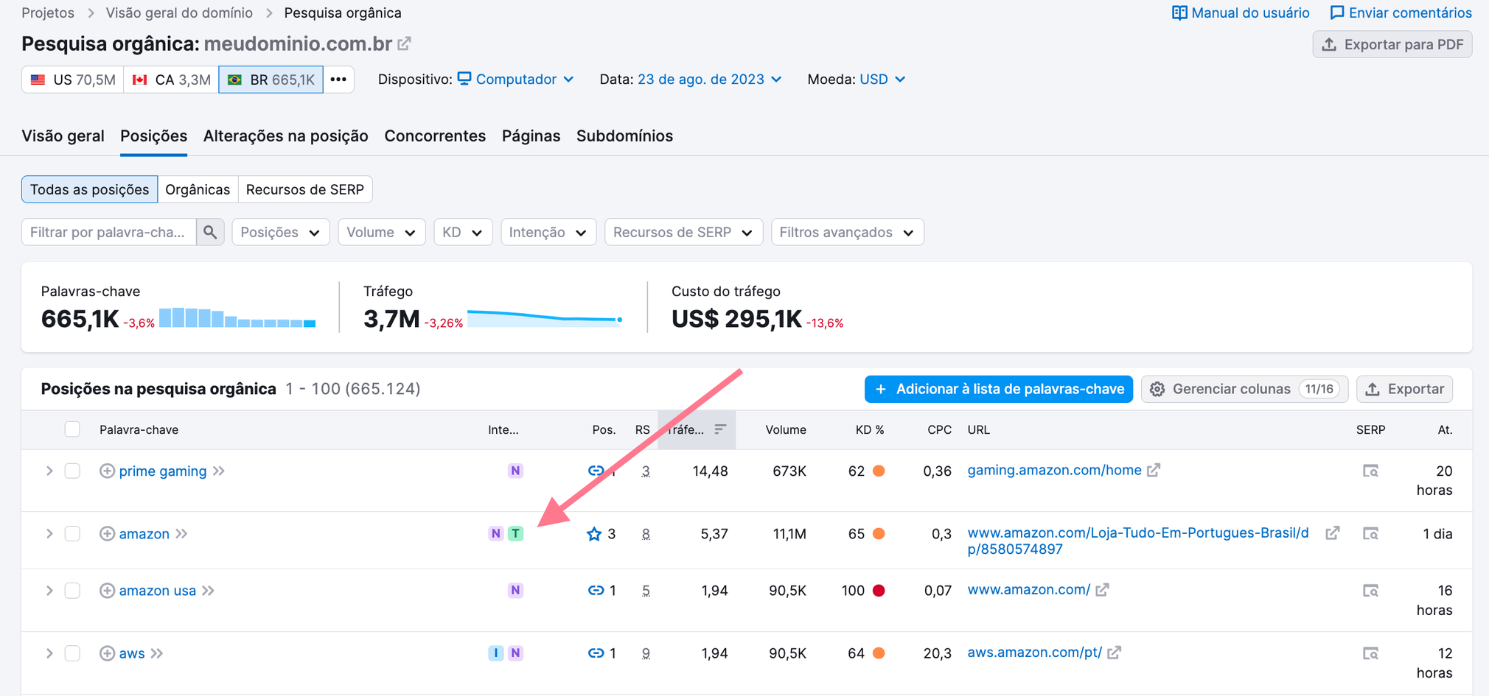
Task: Click double-chevron icon after amazon usa
Action: click(208, 590)
